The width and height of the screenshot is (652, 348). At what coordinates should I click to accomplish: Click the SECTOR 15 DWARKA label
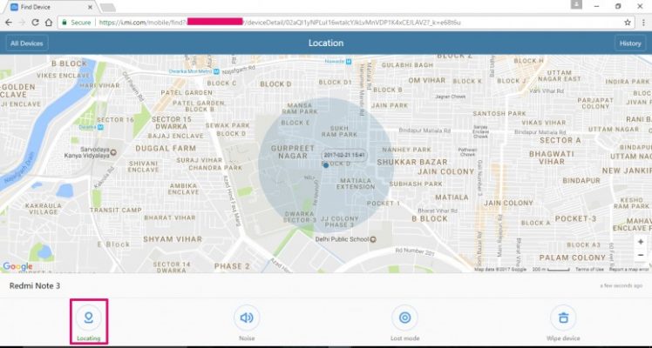pos(172,123)
